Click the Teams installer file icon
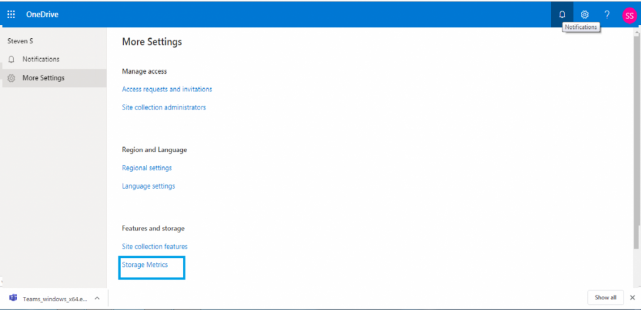This screenshot has width=641, height=310. [x=13, y=297]
